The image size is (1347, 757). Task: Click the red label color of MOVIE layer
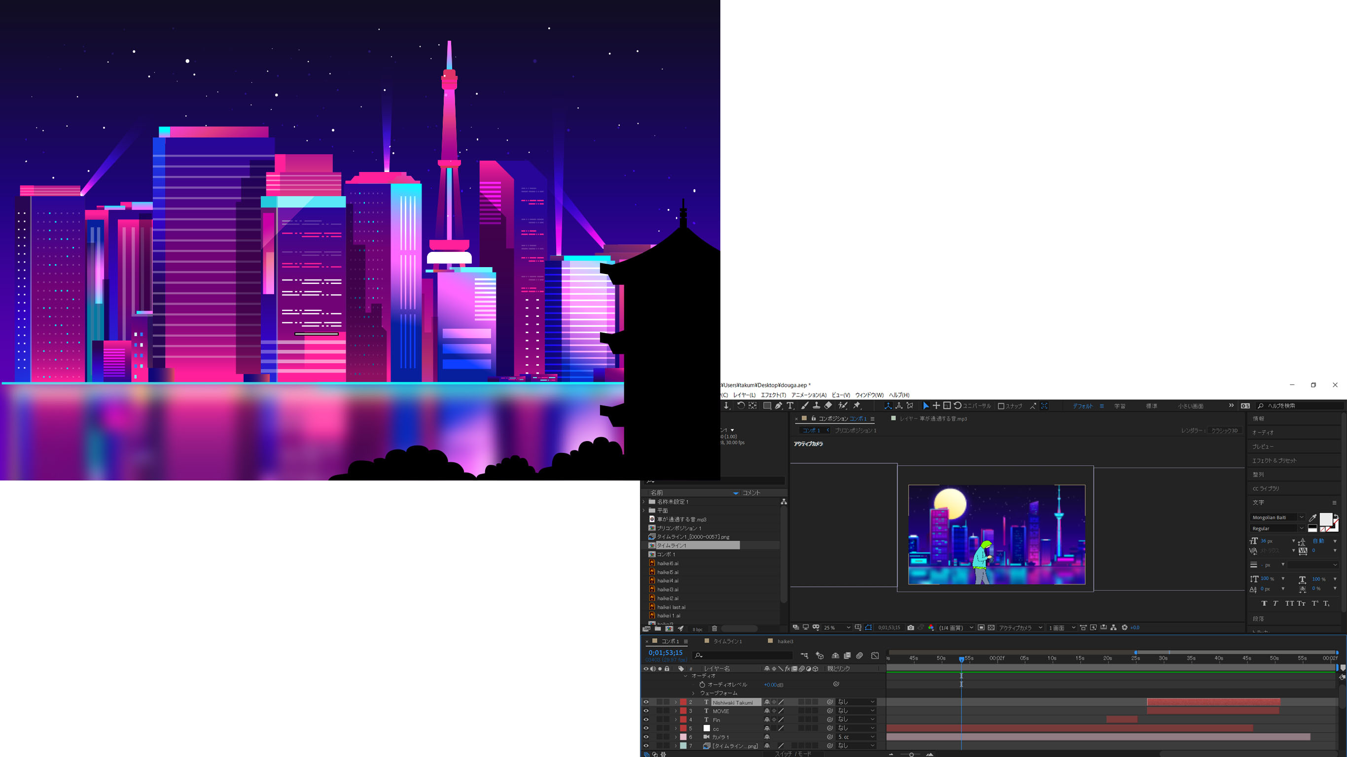point(683,711)
